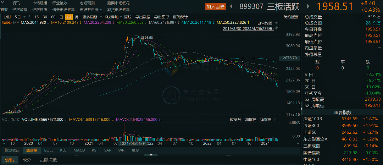The width and height of the screenshot is (383, 165).
Task: Go to previous index using left arrow
Action: click(232, 6)
